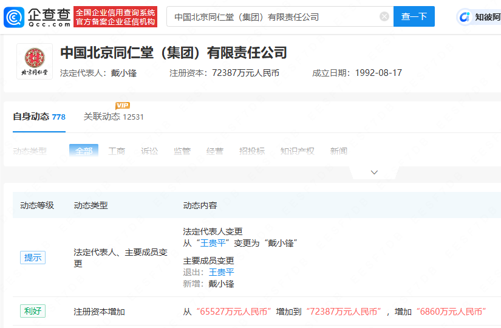Screen dimensions: 501x328
Task: Click the 提示 level tag
Action: [x=33, y=258]
